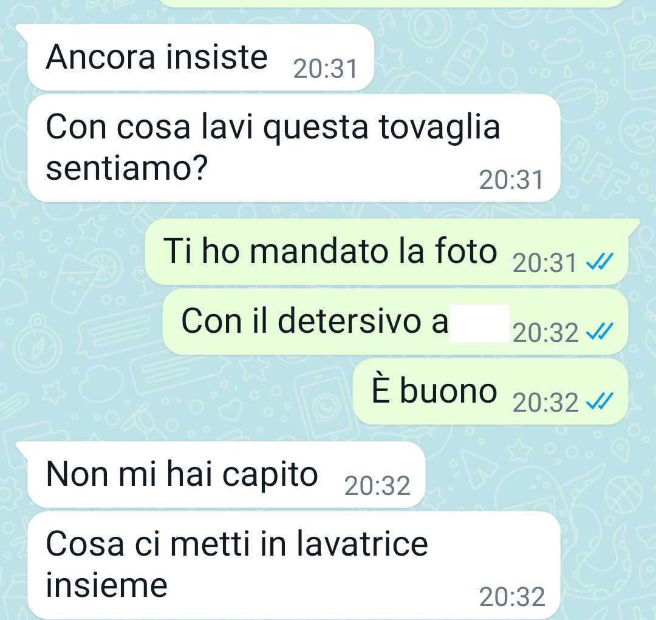
Task: Select the "Con il detersivo a" message
Action: (395, 322)
